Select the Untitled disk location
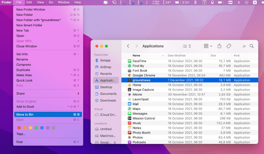The height and width of the screenshot is (154, 264). [x=106, y=129]
